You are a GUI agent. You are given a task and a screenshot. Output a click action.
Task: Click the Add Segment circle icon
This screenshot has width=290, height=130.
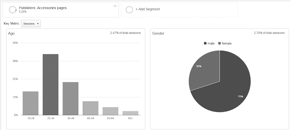129,9
